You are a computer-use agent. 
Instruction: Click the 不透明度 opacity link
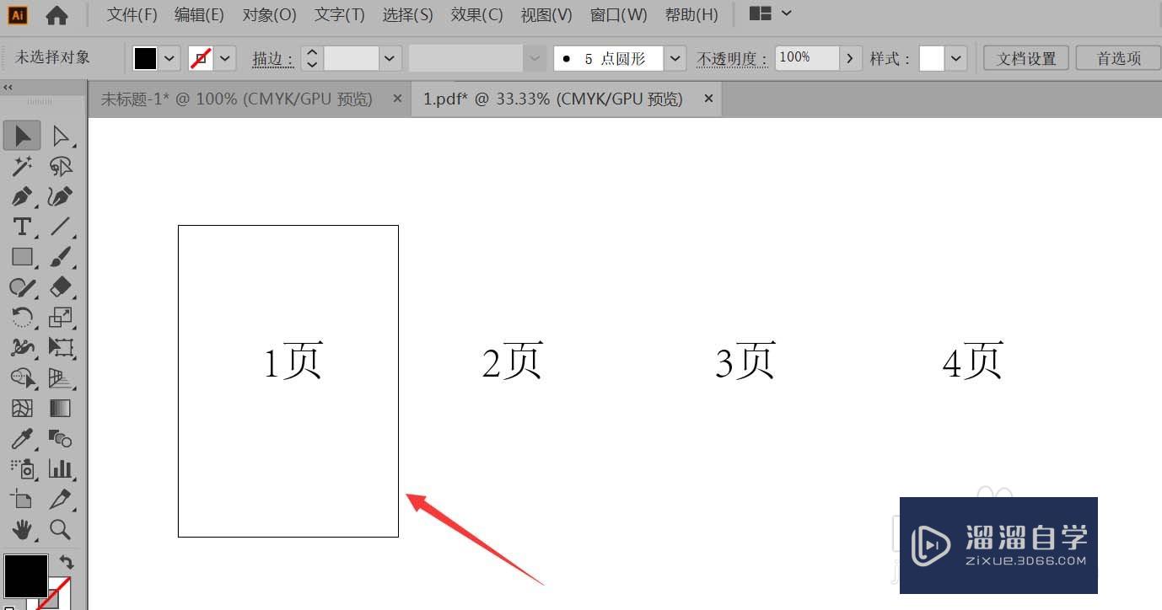732,59
